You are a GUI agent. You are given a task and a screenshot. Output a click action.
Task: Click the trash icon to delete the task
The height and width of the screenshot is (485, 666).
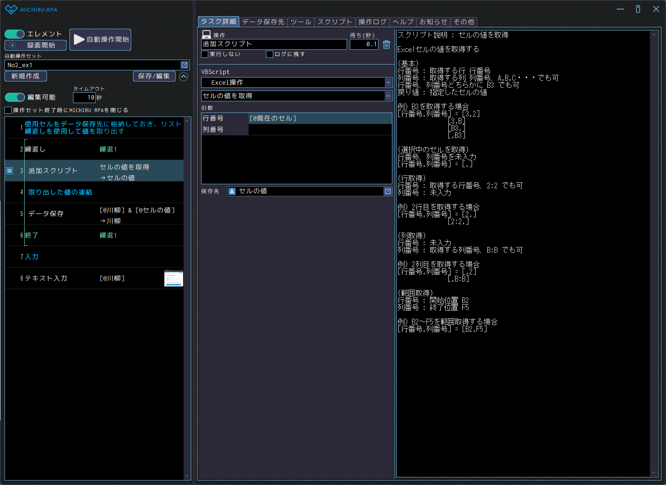pos(387,44)
